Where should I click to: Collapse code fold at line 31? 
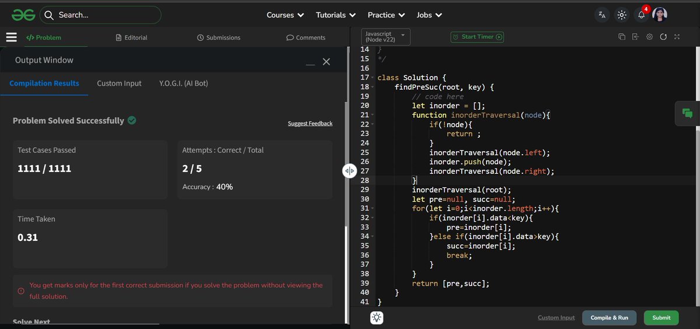coord(372,208)
